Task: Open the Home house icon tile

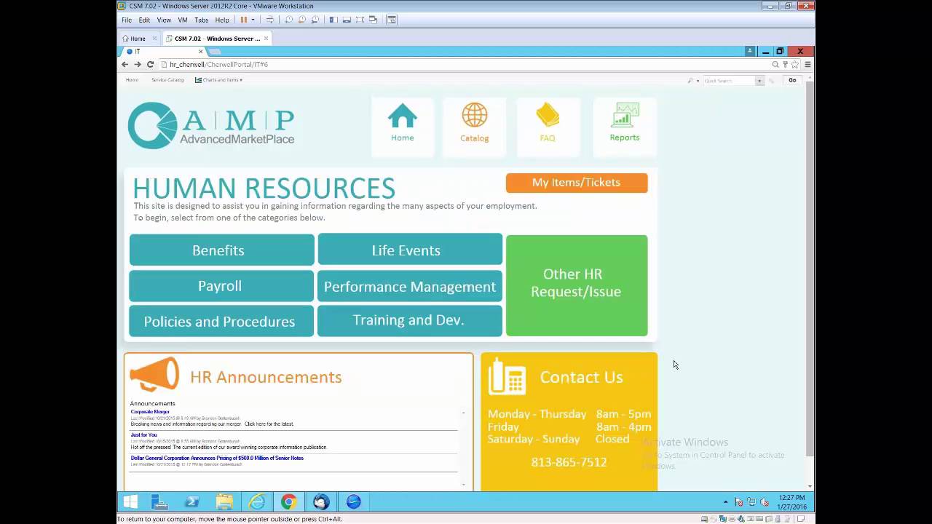Action: click(402, 127)
